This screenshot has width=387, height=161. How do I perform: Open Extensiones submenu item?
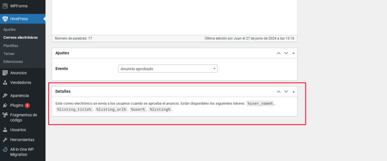point(13,62)
